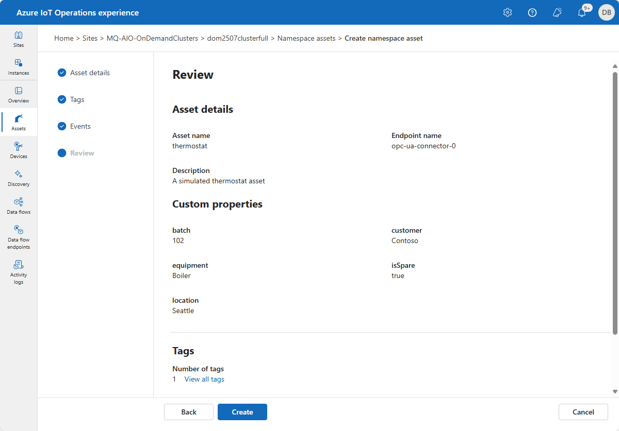Click the scrollbar down arrow
This screenshot has height=431, width=619.
point(614,391)
